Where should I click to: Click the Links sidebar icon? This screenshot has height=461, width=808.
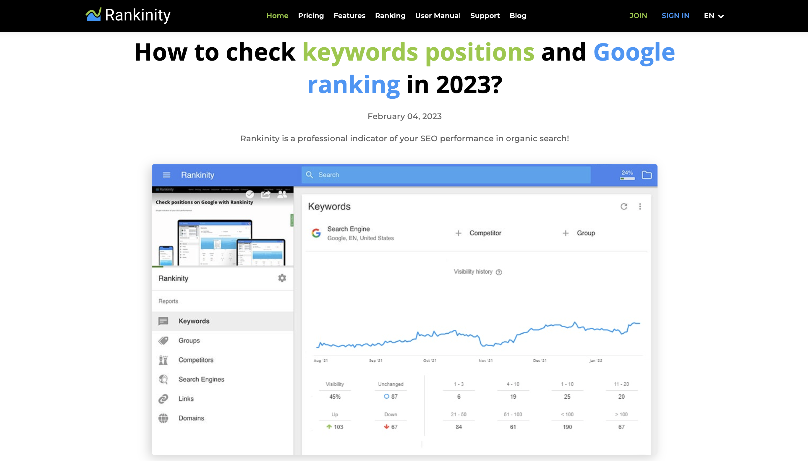point(165,398)
